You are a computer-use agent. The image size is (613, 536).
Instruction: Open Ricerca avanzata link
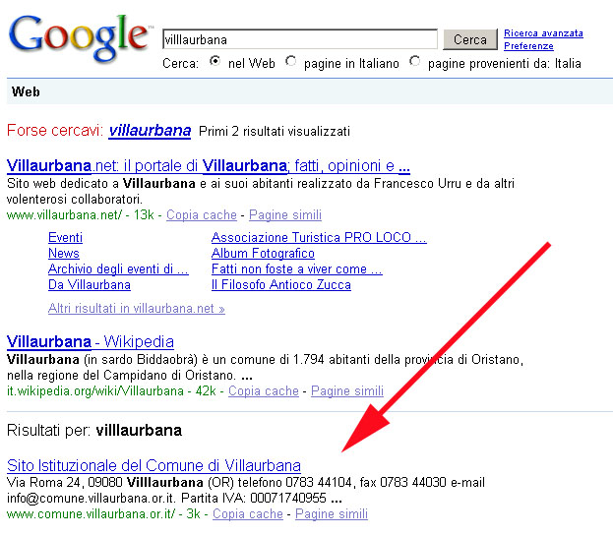pyautogui.click(x=543, y=33)
